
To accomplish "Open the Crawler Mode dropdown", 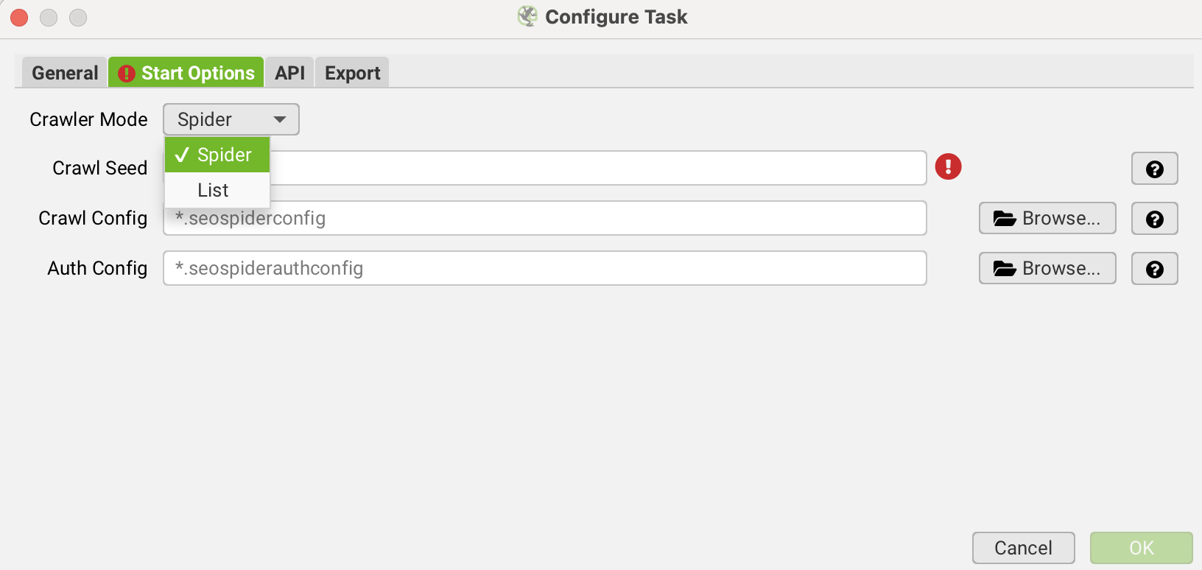I will pos(231,119).
